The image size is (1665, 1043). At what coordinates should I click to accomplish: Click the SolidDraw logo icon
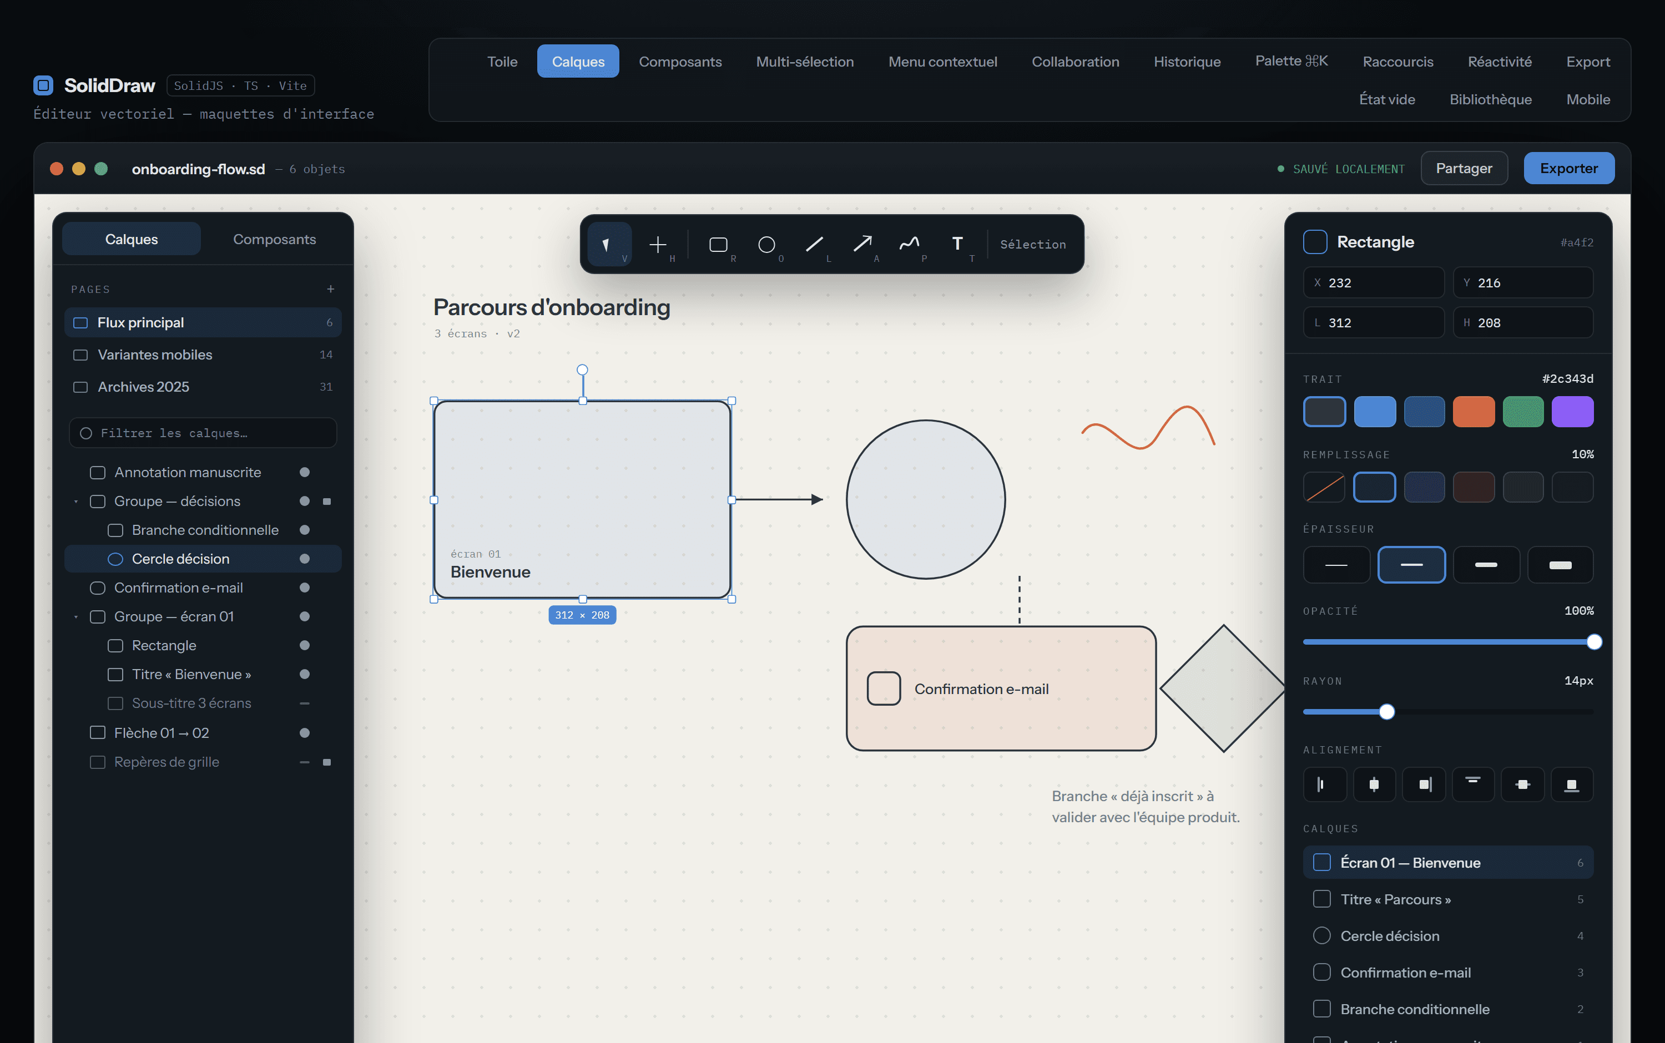tap(43, 85)
